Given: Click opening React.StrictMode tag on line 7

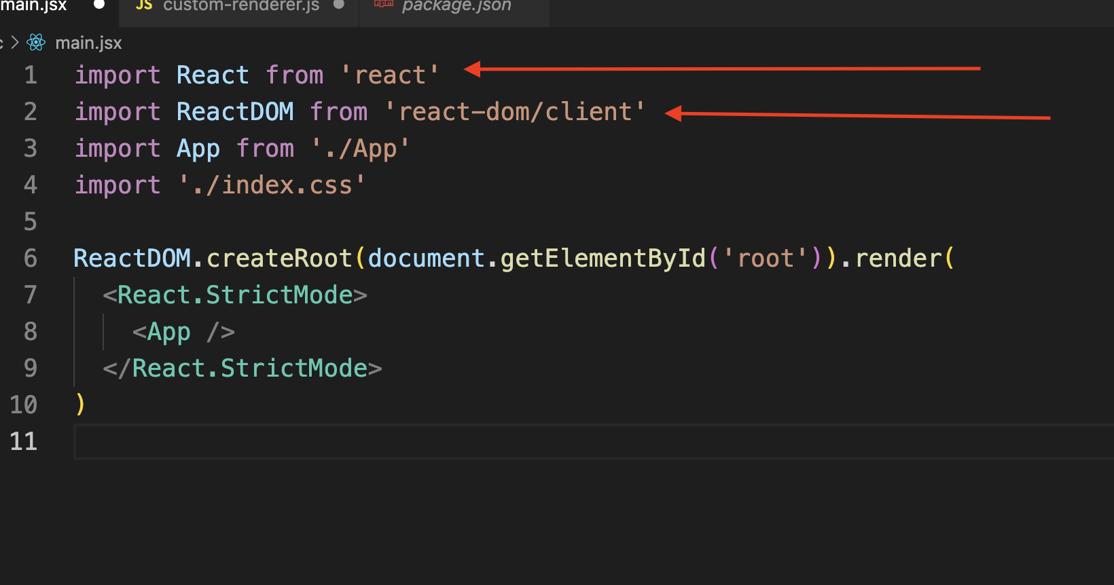Looking at the screenshot, I should [x=235, y=295].
